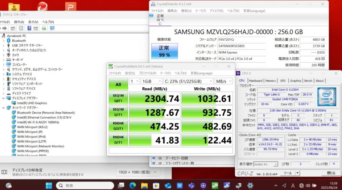Viewport: 342px width, 190px height.
Task: Open Device Manager 表示(V) menu
Action: click(x=33, y=22)
